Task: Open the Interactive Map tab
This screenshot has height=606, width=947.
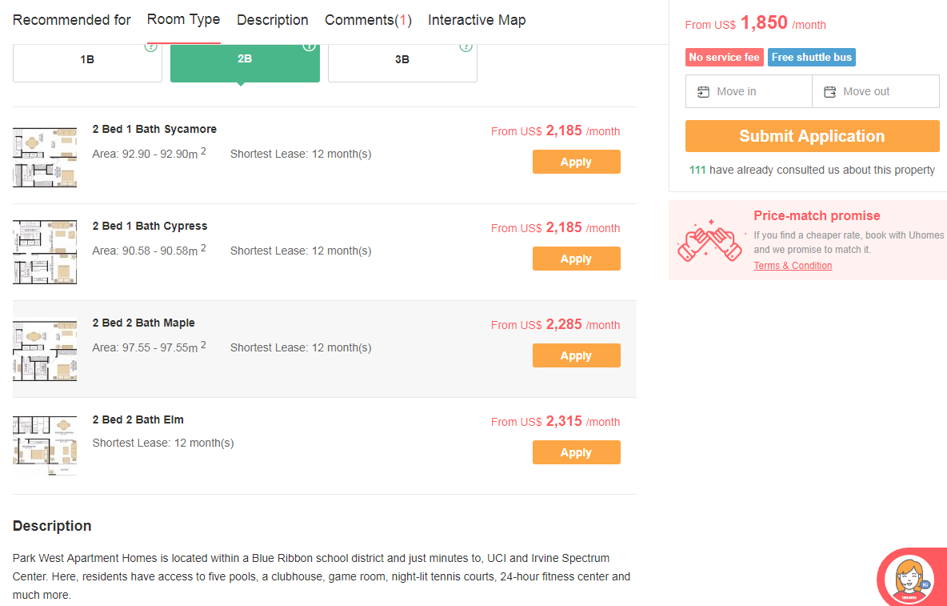Action: (477, 20)
